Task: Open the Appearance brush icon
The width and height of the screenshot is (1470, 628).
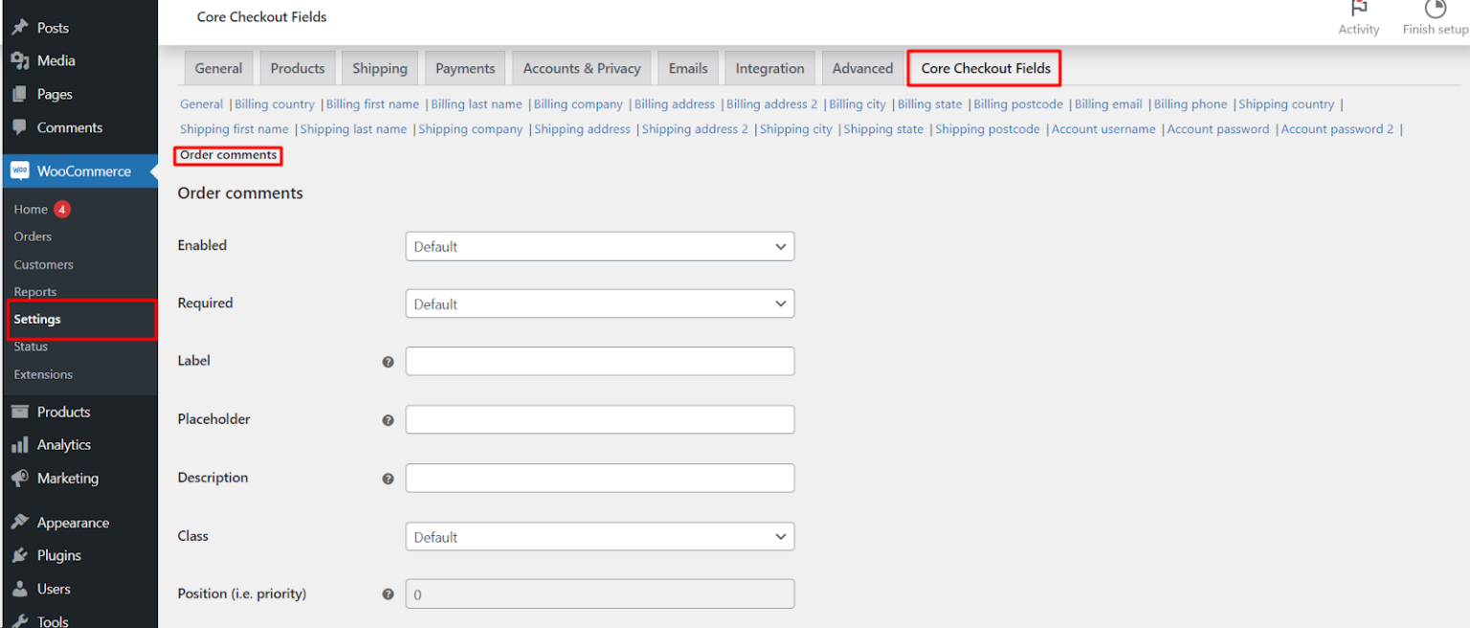Action: click(19, 522)
